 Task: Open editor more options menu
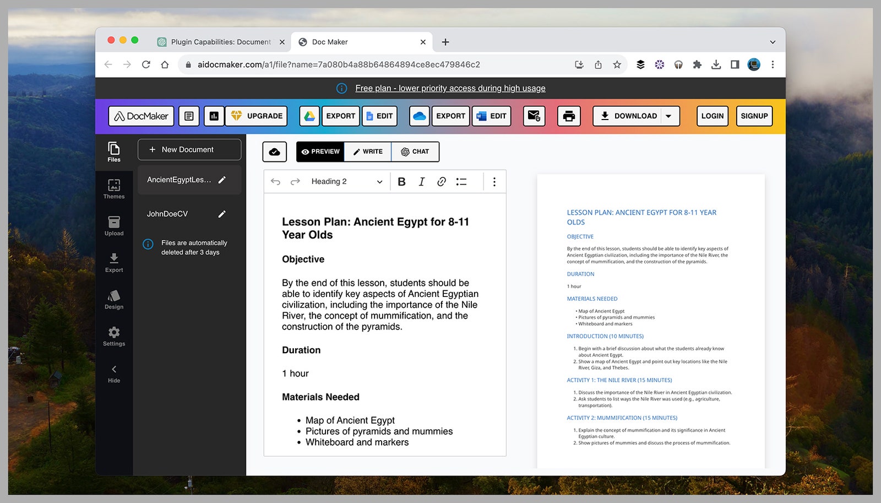click(494, 182)
